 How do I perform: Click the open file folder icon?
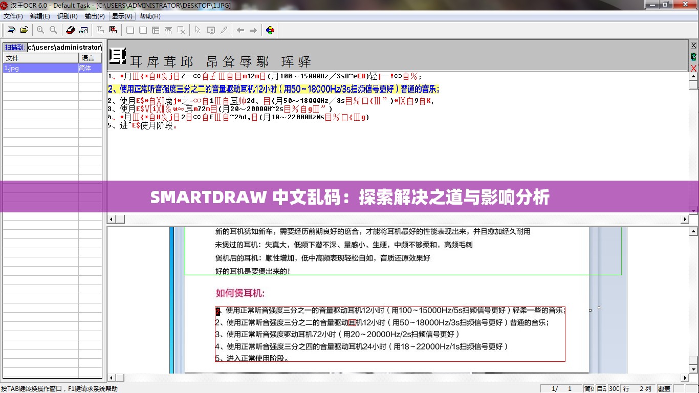point(24,30)
